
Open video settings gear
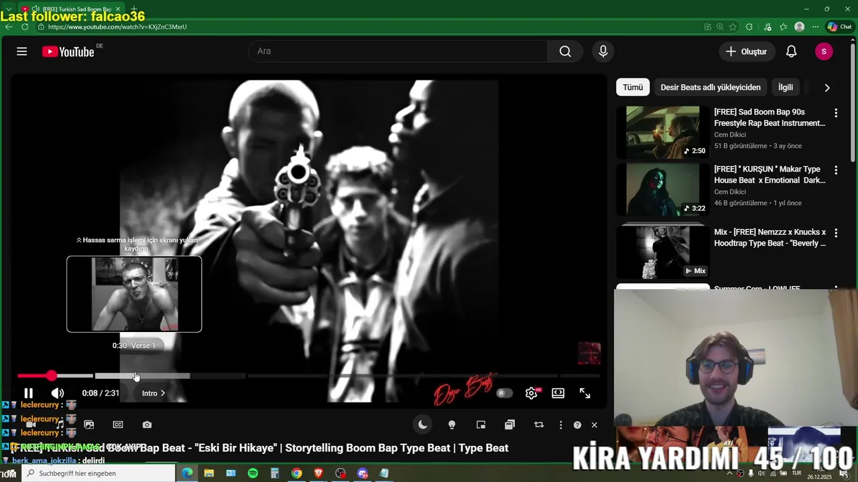pos(532,394)
